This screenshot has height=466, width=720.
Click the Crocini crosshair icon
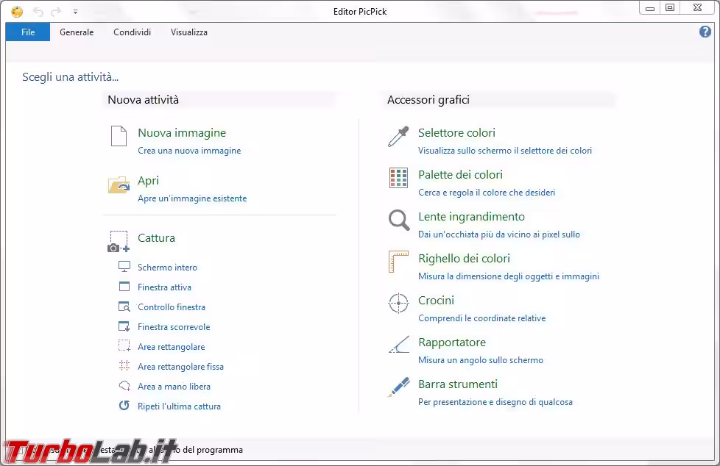coord(398,303)
